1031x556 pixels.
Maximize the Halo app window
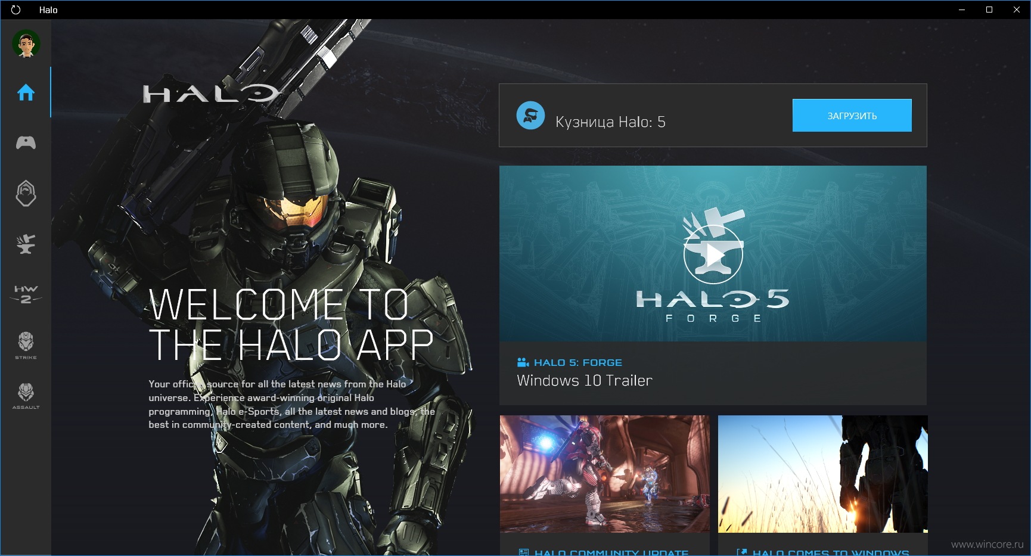989,10
